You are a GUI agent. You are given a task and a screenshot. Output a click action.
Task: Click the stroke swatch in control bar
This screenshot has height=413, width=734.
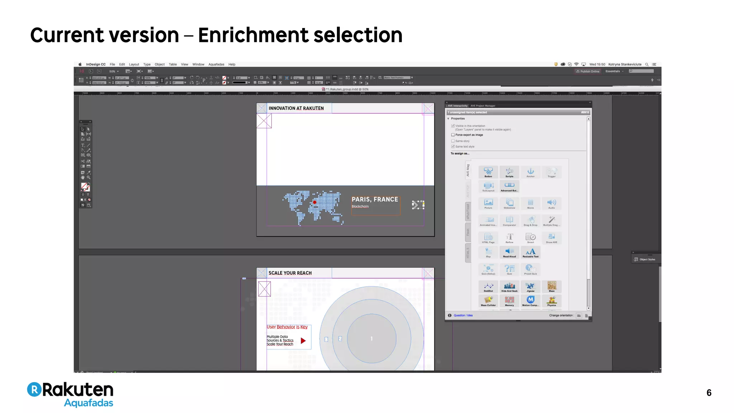tap(224, 82)
